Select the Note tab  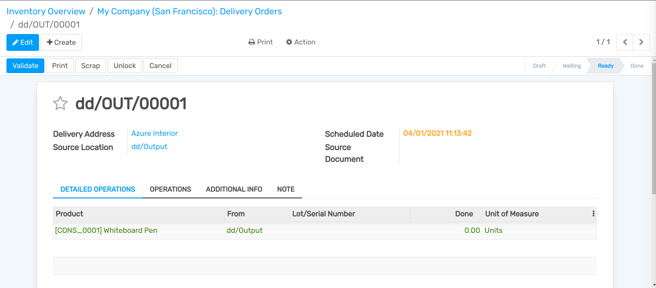286,189
